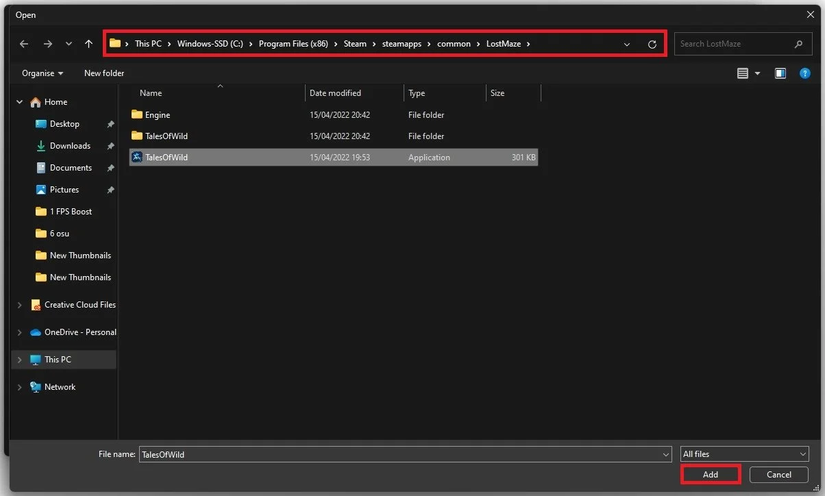This screenshot has width=825, height=496.
Task: Expand the address bar history dropdown
Action: point(627,44)
